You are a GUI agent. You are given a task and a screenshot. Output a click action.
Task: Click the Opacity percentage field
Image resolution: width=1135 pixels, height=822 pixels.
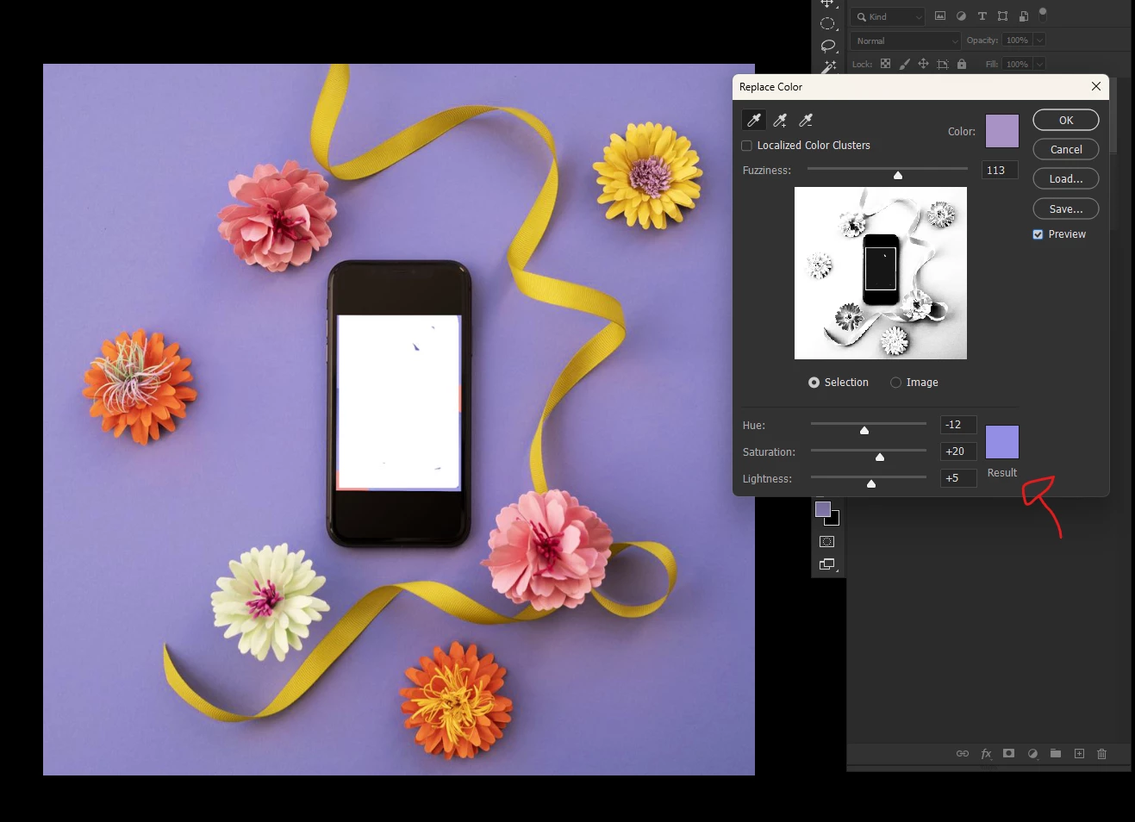tap(1018, 40)
